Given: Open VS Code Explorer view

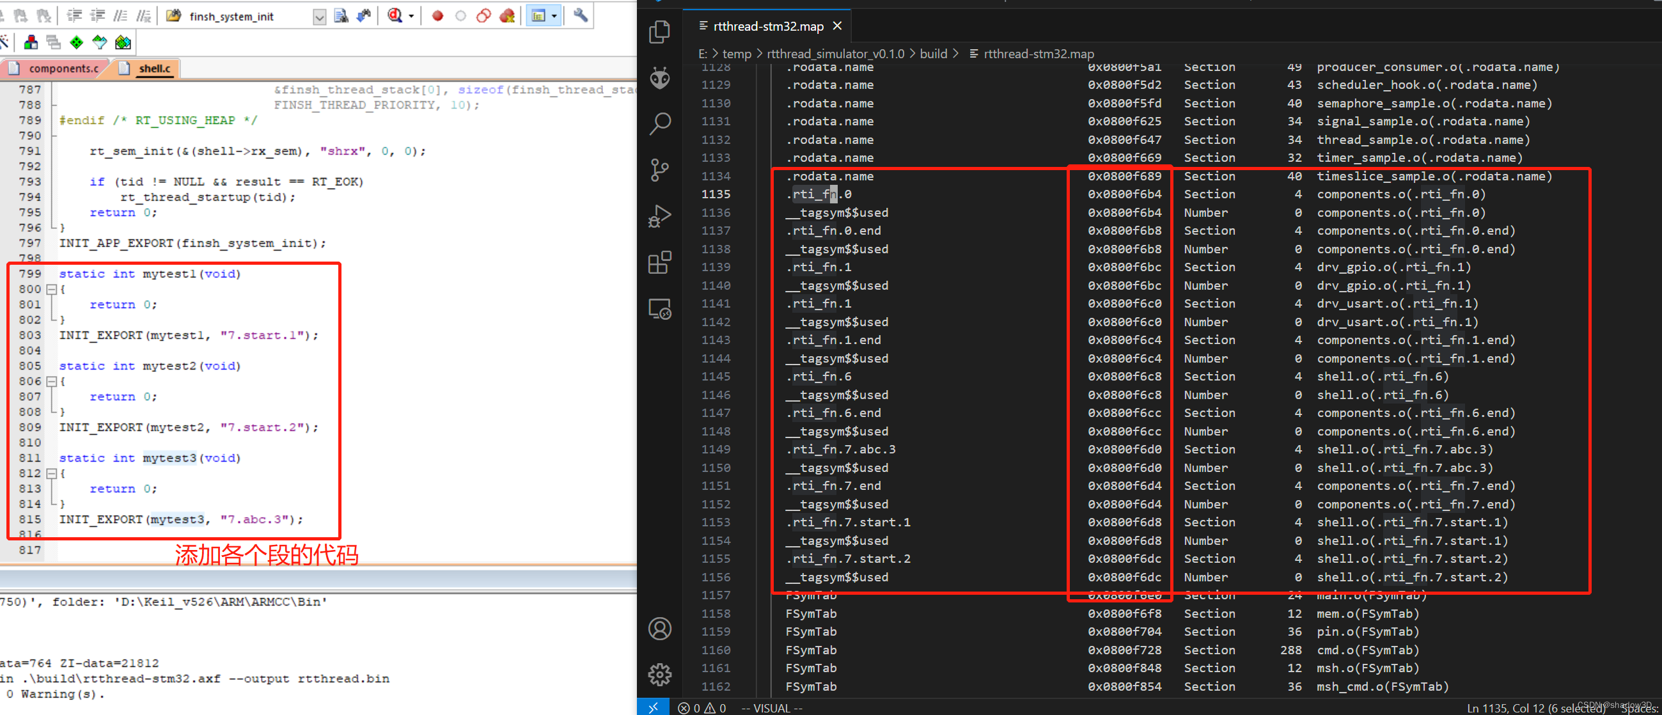Looking at the screenshot, I should (x=659, y=31).
